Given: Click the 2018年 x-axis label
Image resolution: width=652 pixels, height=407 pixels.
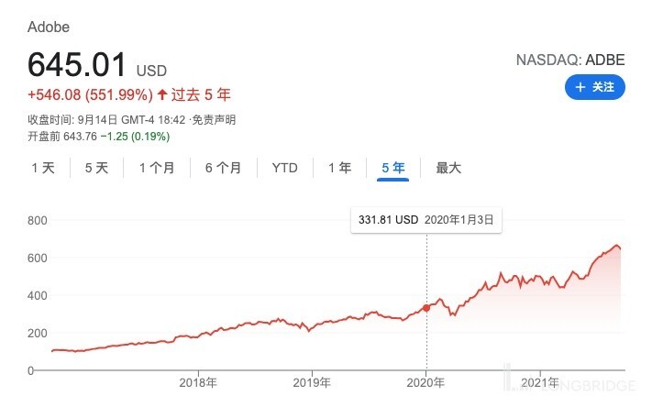Looking at the screenshot, I should 198,383.
